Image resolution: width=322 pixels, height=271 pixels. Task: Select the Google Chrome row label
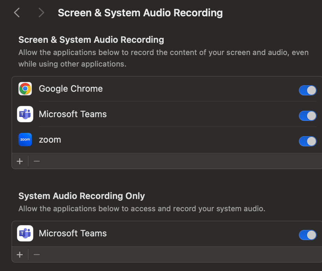71,89
